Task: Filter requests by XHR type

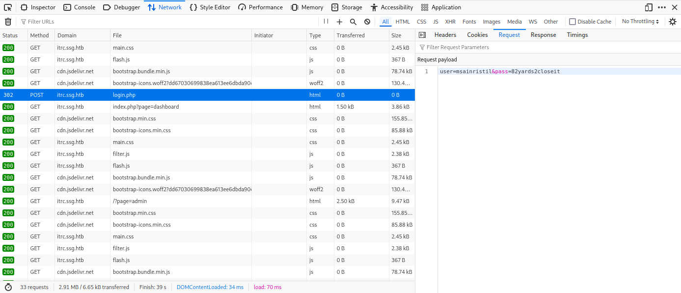Action: 450,22
